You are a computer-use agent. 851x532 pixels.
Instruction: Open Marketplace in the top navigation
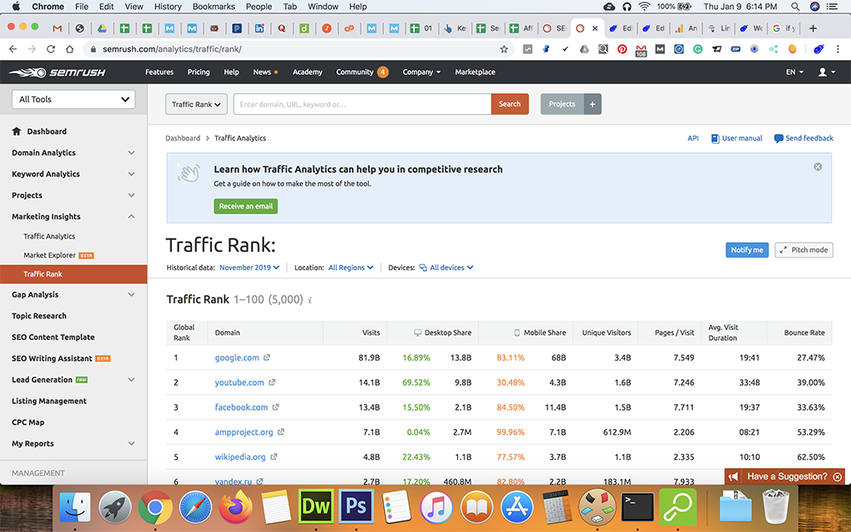click(x=475, y=72)
